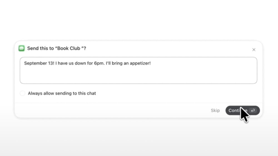This screenshot has width=278, height=156.
Task: Click the word 'bring' in the message
Action: click(x=117, y=63)
